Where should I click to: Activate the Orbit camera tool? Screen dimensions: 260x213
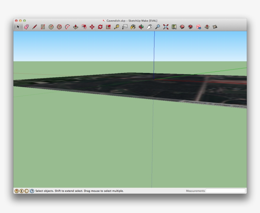coord(141,27)
